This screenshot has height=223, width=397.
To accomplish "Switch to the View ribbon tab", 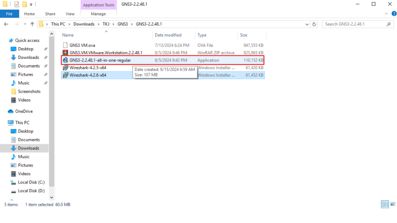I will tap(70, 14).
